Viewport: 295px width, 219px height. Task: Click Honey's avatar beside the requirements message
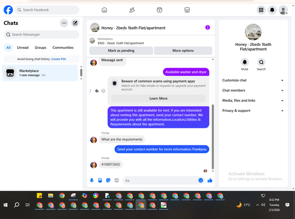tap(94, 140)
